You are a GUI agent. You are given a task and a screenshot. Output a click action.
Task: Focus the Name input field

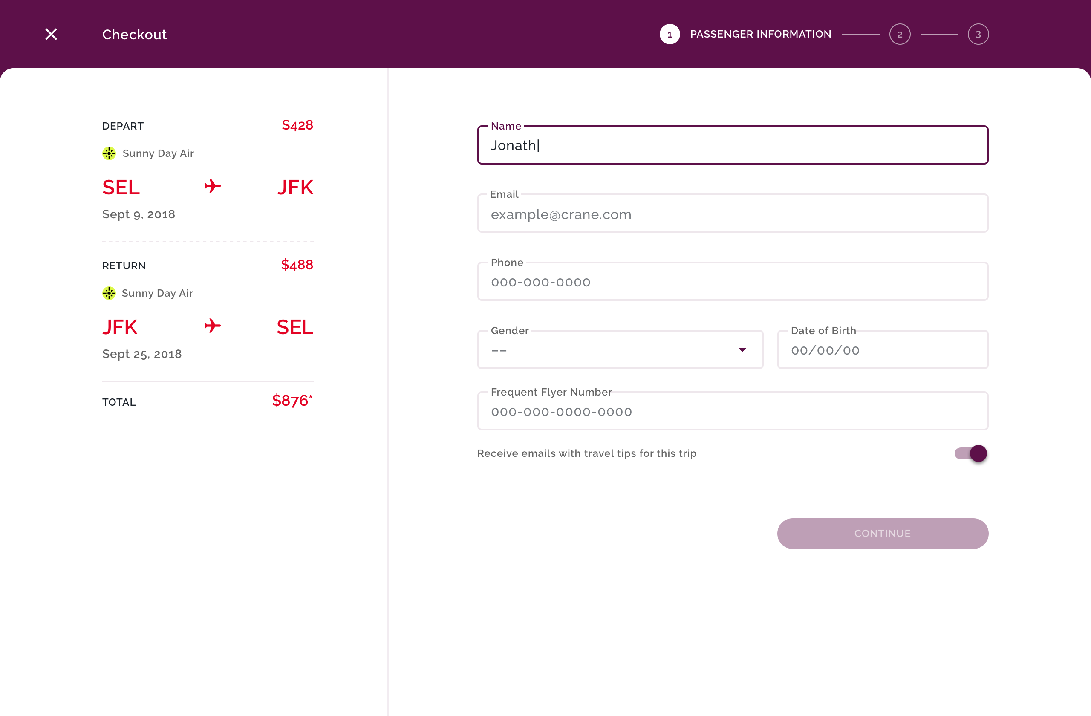tap(732, 145)
